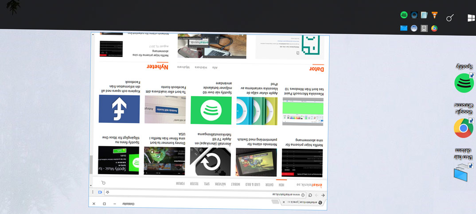The height and width of the screenshot is (214, 476).
Task: Click the Microsoft Paint article thumbnail
Action: point(303,112)
